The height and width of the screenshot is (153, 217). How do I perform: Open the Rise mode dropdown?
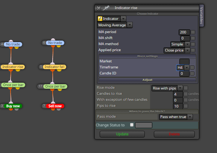167,88
